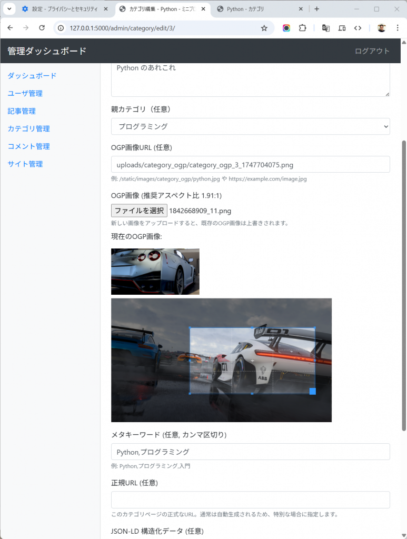Image resolution: width=407 pixels, height=539 pixels.
Task: Switch to the Python - カテゴリ tab
Action: coord(260,9)
